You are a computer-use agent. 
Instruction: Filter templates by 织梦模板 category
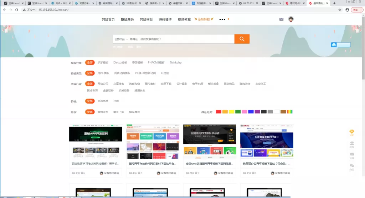(x=103, y=62)
